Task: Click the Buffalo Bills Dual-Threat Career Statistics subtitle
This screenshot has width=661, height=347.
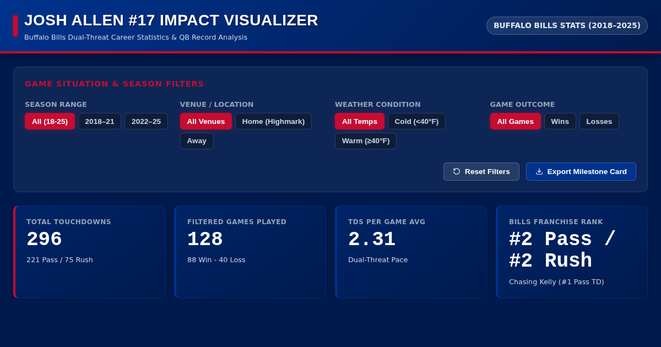Action: coord(136,37)
